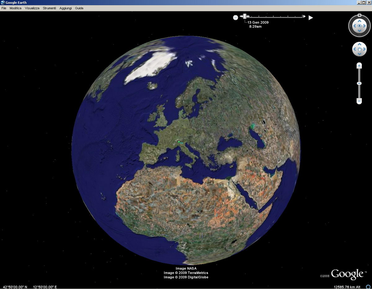Open the File menu

[x=4, y=8]
